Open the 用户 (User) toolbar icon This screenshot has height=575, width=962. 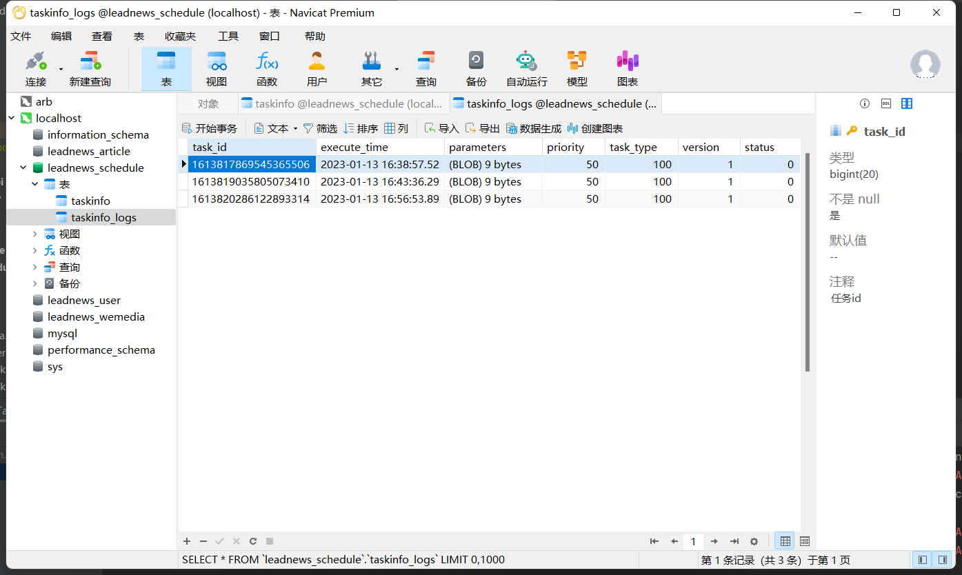[x=317, y=69]
